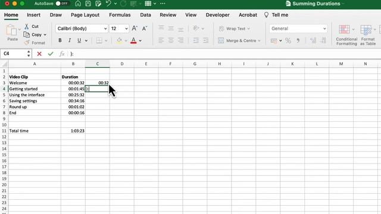Click the increase decimal icon
This screenshot has width=381, height=214.
pos(313,40)
